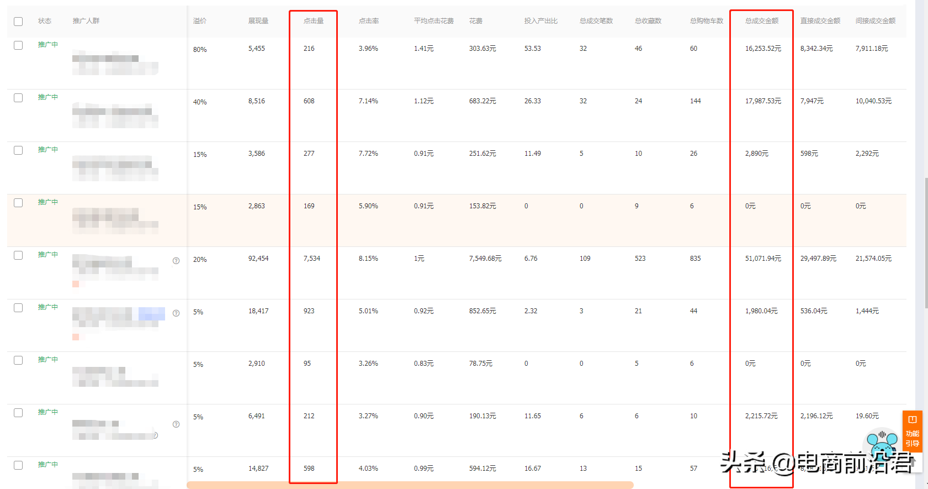Click the 总购物车数 column header
The width and height of the screenshot is (928, 489).
point(707,21)
